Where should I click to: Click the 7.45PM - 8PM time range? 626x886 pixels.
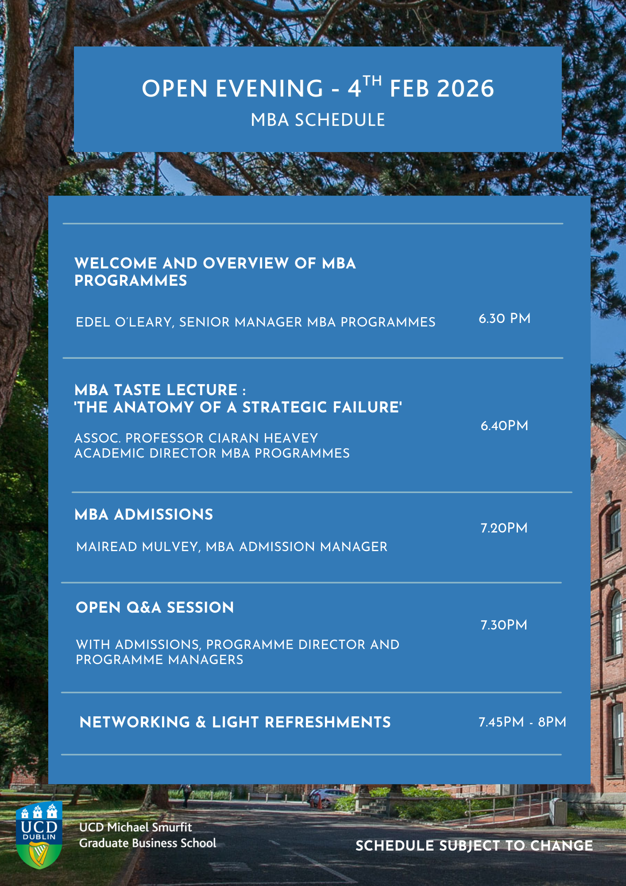click(x=522, y=722)
